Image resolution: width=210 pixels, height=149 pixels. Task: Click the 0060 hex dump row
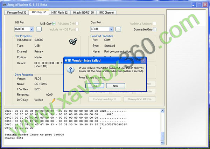[x=66, y=125]
